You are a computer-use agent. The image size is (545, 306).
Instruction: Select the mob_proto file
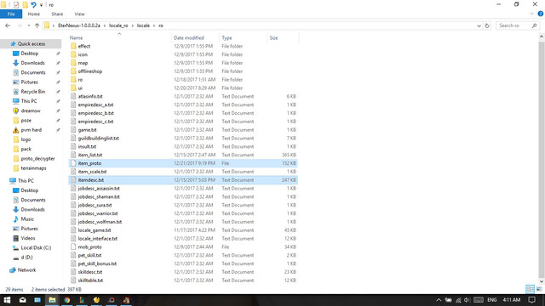pos(89,246)
